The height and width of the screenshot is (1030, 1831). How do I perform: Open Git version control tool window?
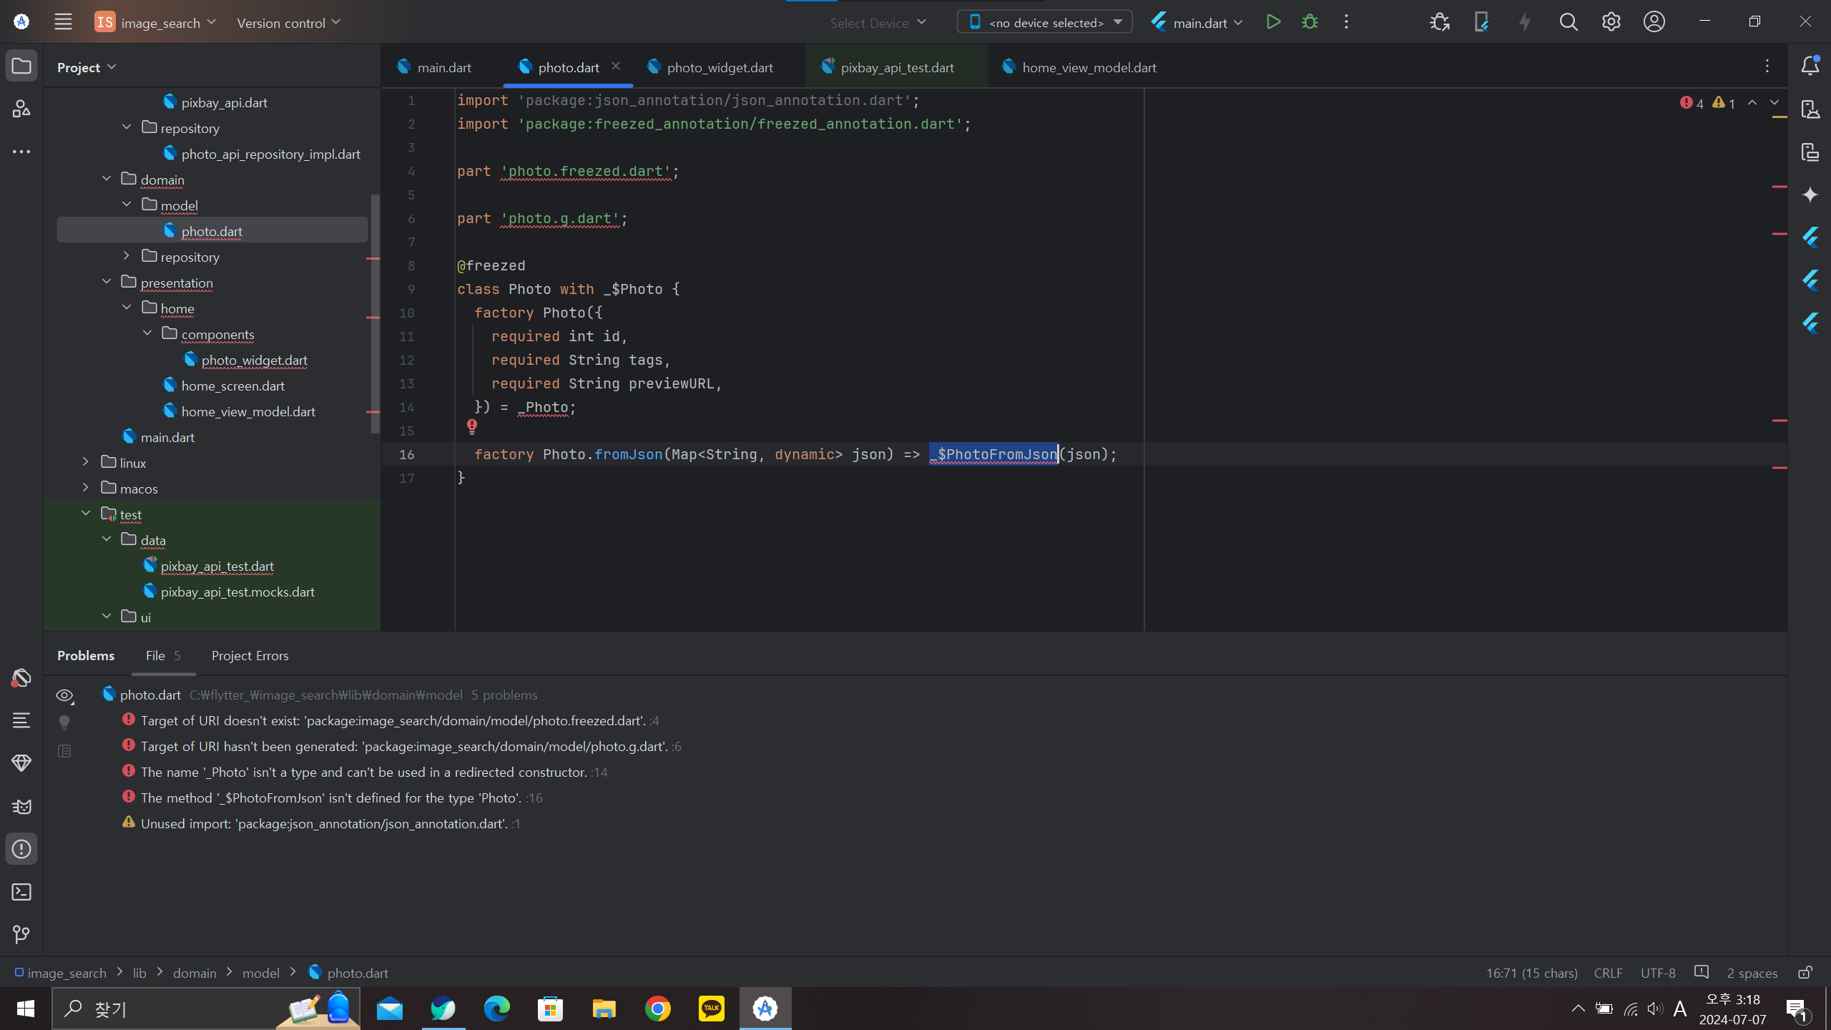coord(21,935)
